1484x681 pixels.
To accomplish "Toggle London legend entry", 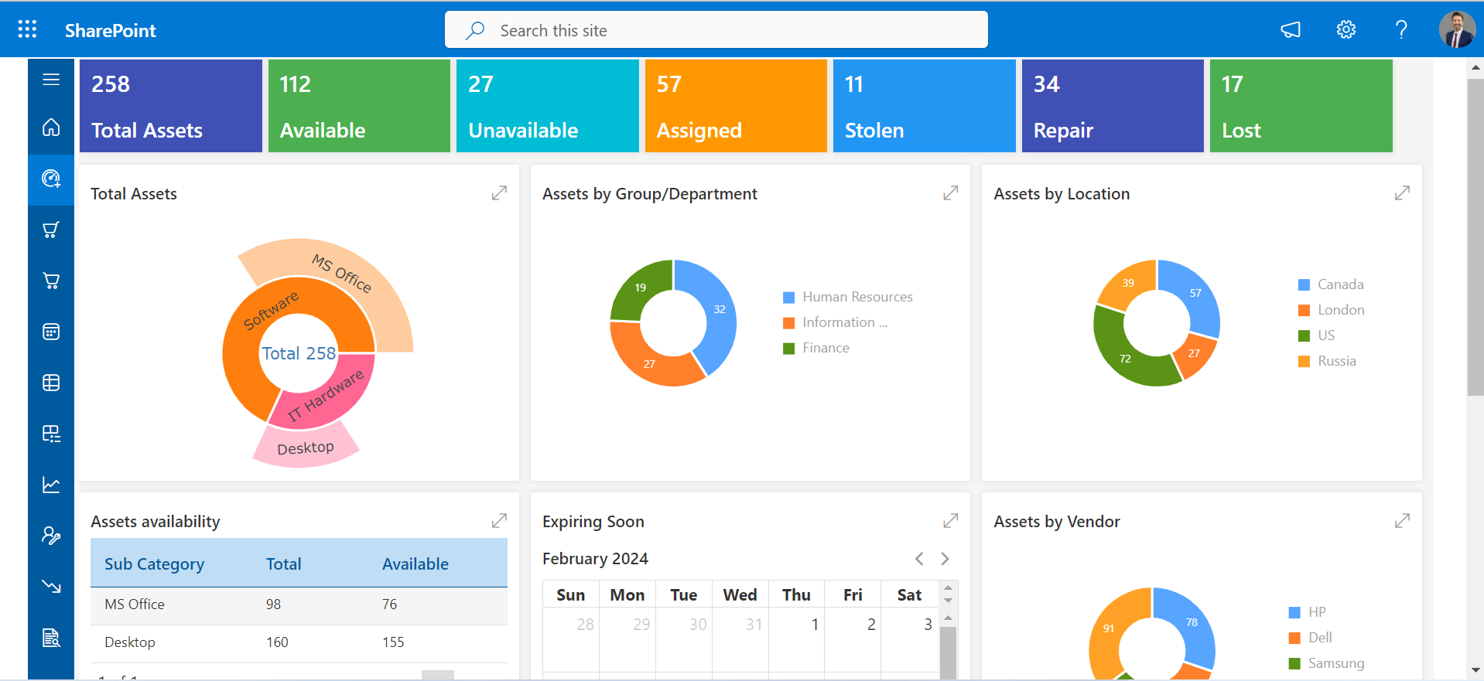I will 1332,310.
